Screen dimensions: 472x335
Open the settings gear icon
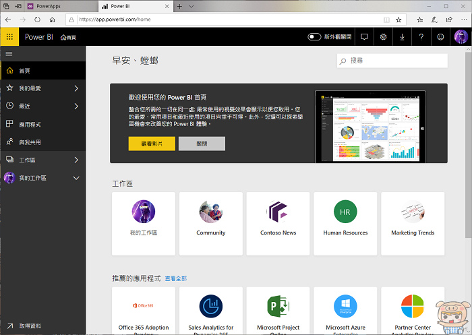(383, 37)
